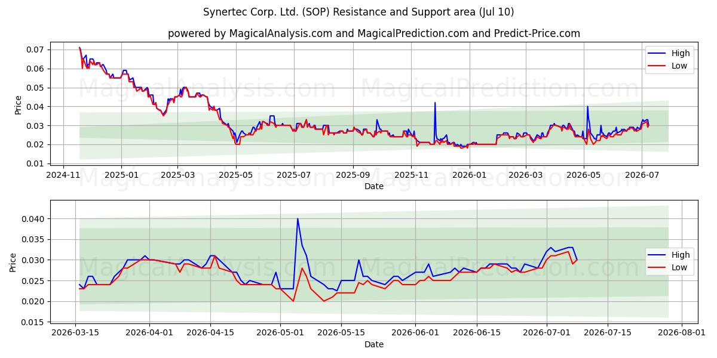
Task: Click the 0.040 price spike peak in bottom chart
Action: click(x=298, y=218)
